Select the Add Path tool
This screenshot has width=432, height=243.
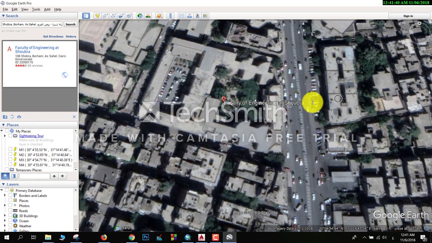[113, 16]
